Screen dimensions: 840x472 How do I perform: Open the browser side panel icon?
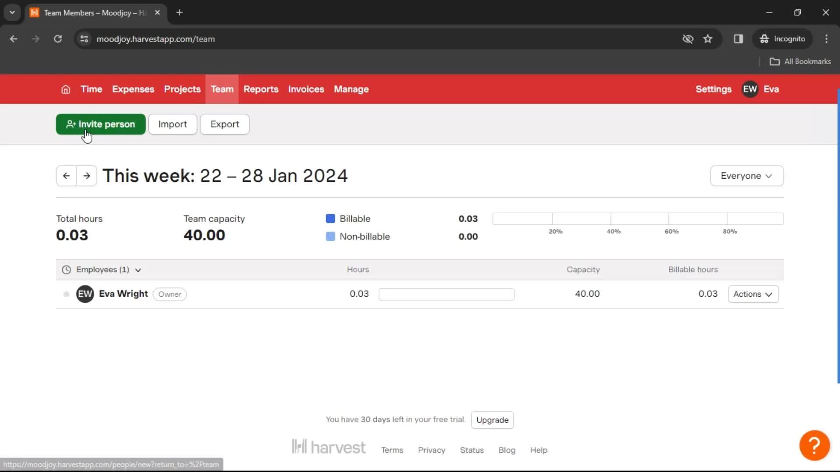click(738, 39)
